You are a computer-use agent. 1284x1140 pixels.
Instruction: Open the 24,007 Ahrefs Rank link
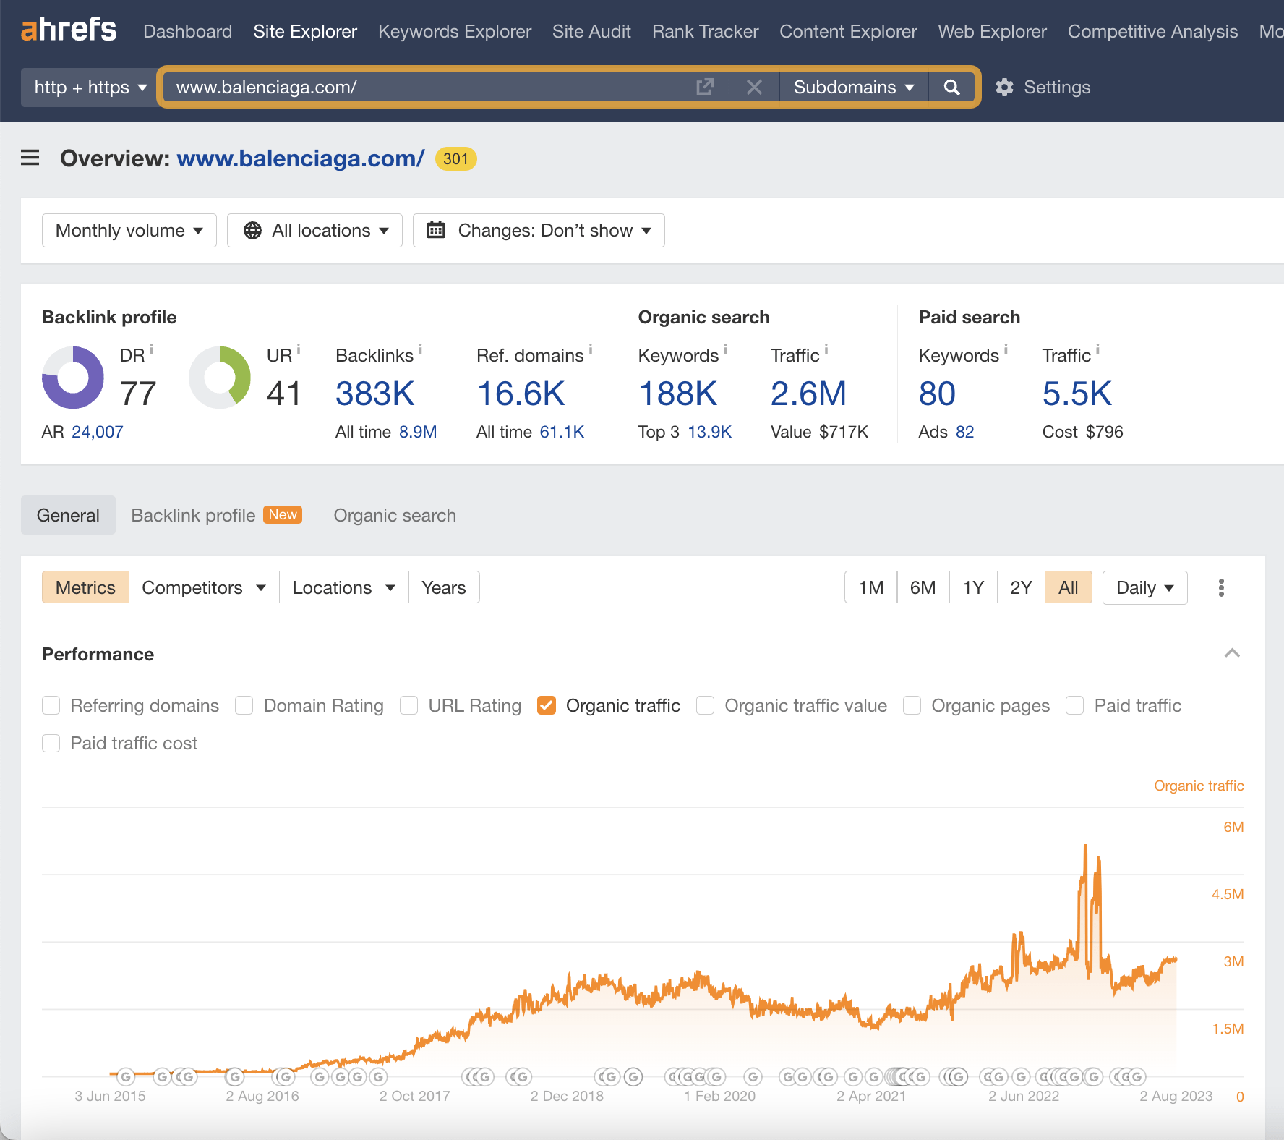(x=97, y=431)
